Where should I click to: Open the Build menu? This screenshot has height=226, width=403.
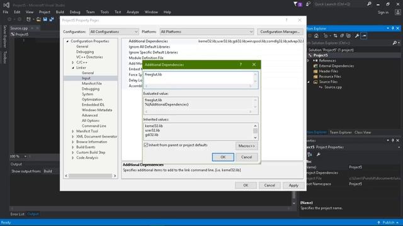click(x=60, y=12)
